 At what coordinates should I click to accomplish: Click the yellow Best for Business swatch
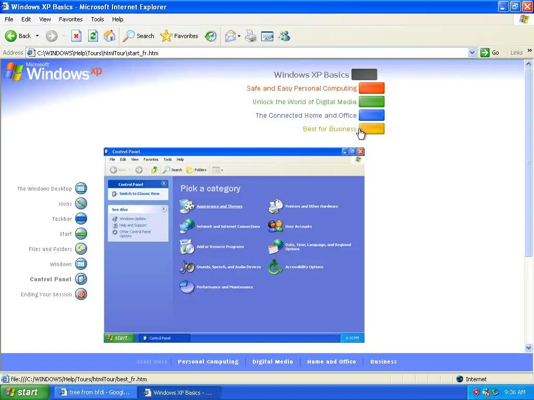[x=371, y=129]
